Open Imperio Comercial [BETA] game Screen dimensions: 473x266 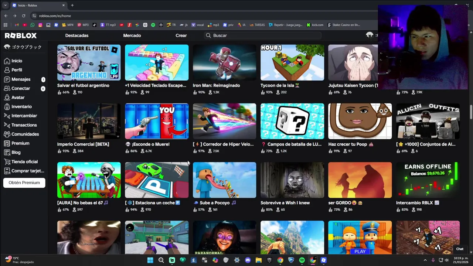point(89,121)
